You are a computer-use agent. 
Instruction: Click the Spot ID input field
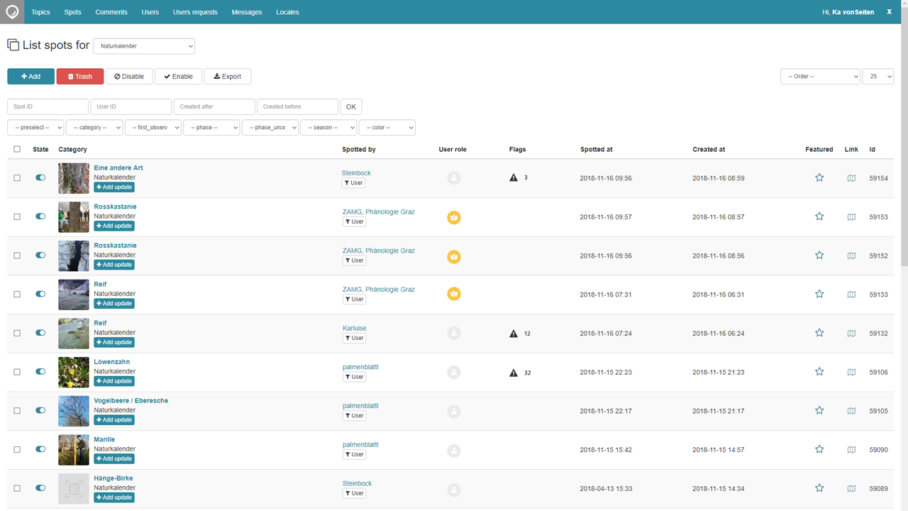tap(48, 106)
